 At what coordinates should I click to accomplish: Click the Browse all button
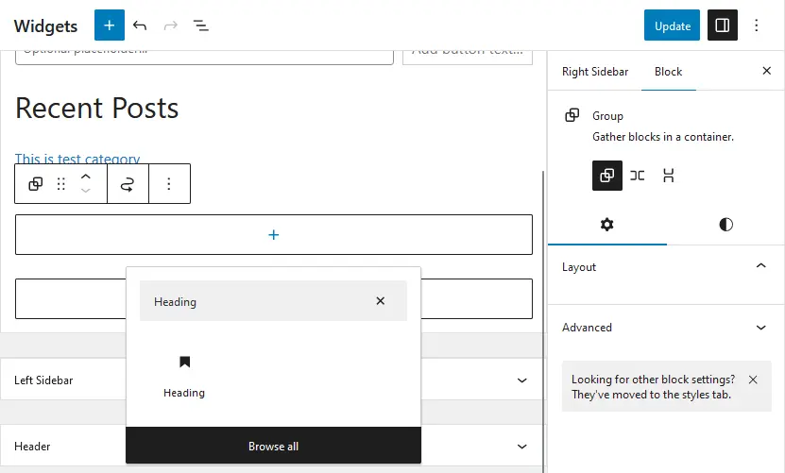tap(273, 446)
